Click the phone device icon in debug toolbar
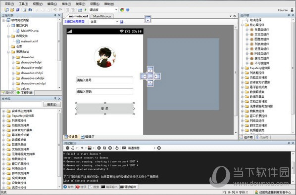Screen dimensions: 296x195 click(73, 148)
